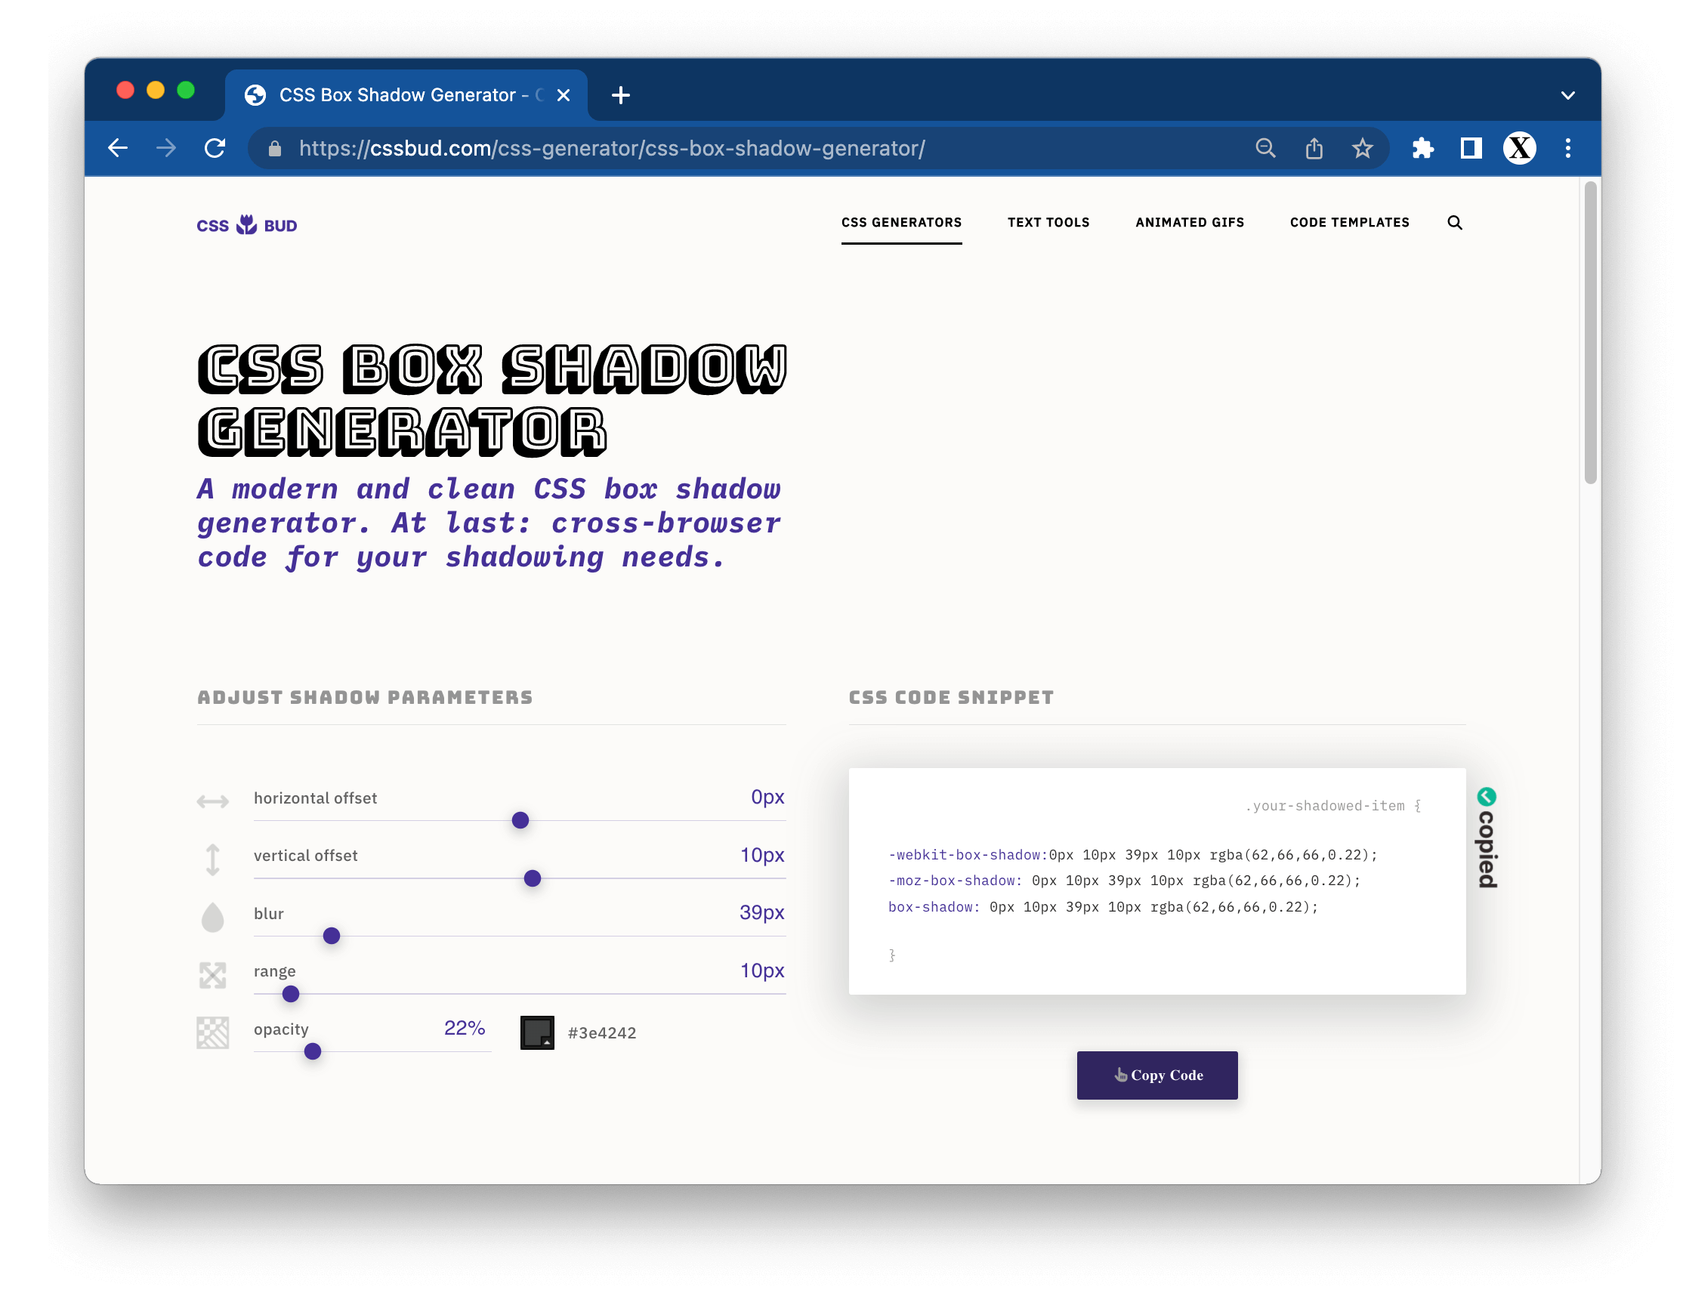The width and height of the screenshot is (1686, 1296).
Task: Expand the tab search chevron
Action: tap(1567, 96)
